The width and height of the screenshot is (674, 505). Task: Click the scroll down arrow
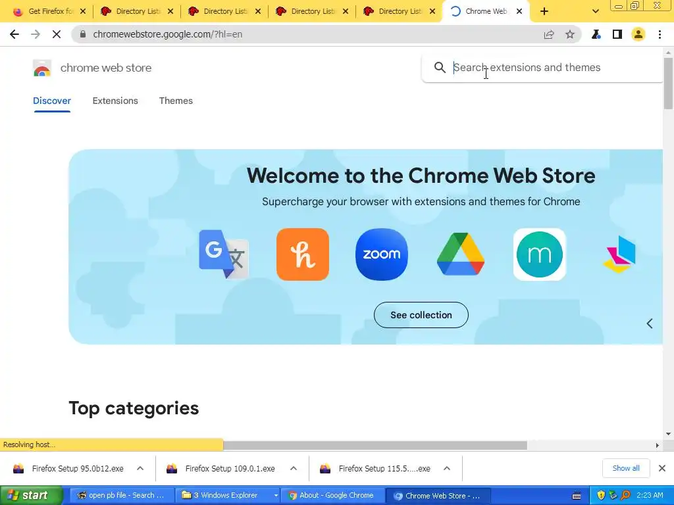pyautogui.click(x=668, y=434)
